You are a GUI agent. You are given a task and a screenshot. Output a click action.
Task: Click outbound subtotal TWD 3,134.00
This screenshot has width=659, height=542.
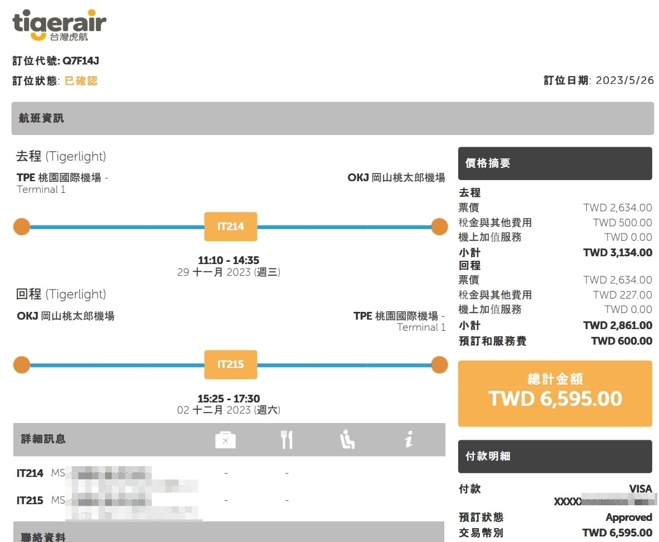tap(617, 252)
